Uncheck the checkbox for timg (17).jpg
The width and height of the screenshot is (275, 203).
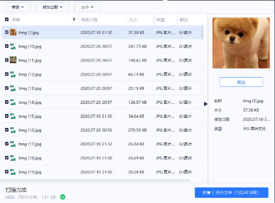(x=7, y=144)
